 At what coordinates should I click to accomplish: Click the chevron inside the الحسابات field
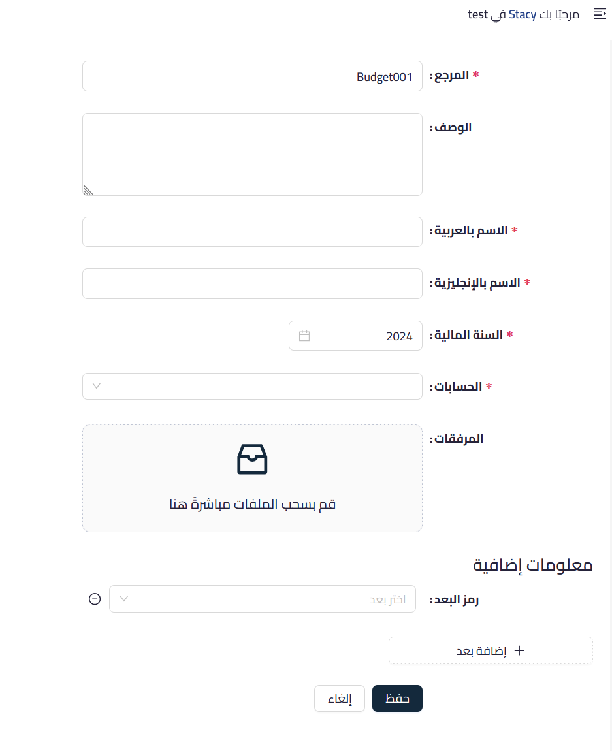96,386
